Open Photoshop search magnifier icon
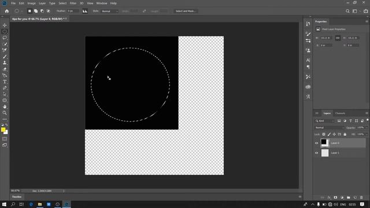Viewport: 370px width, 208px height. (x=347, y=11)
